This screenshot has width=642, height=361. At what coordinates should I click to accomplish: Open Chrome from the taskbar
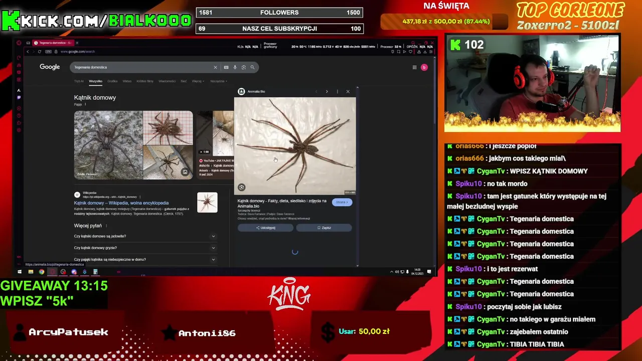42,272
